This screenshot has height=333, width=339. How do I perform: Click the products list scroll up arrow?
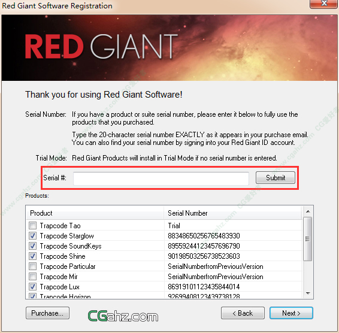[x=308, y=211]
